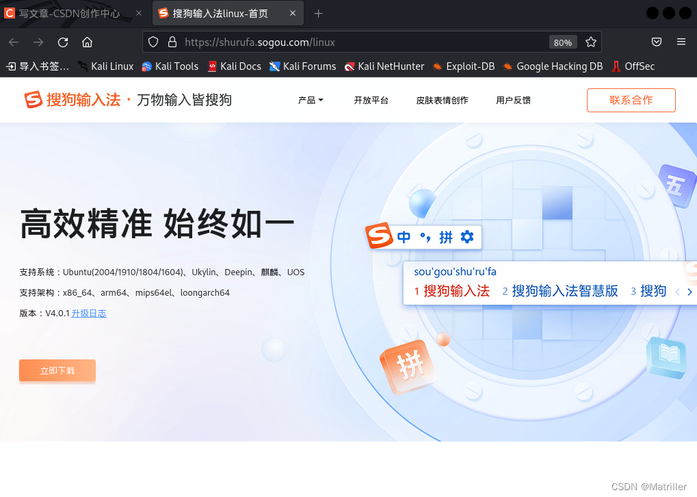Click the orange 拼 keycap graphic
The width and height of the screenshot is (697, 497).
point(408,366)
